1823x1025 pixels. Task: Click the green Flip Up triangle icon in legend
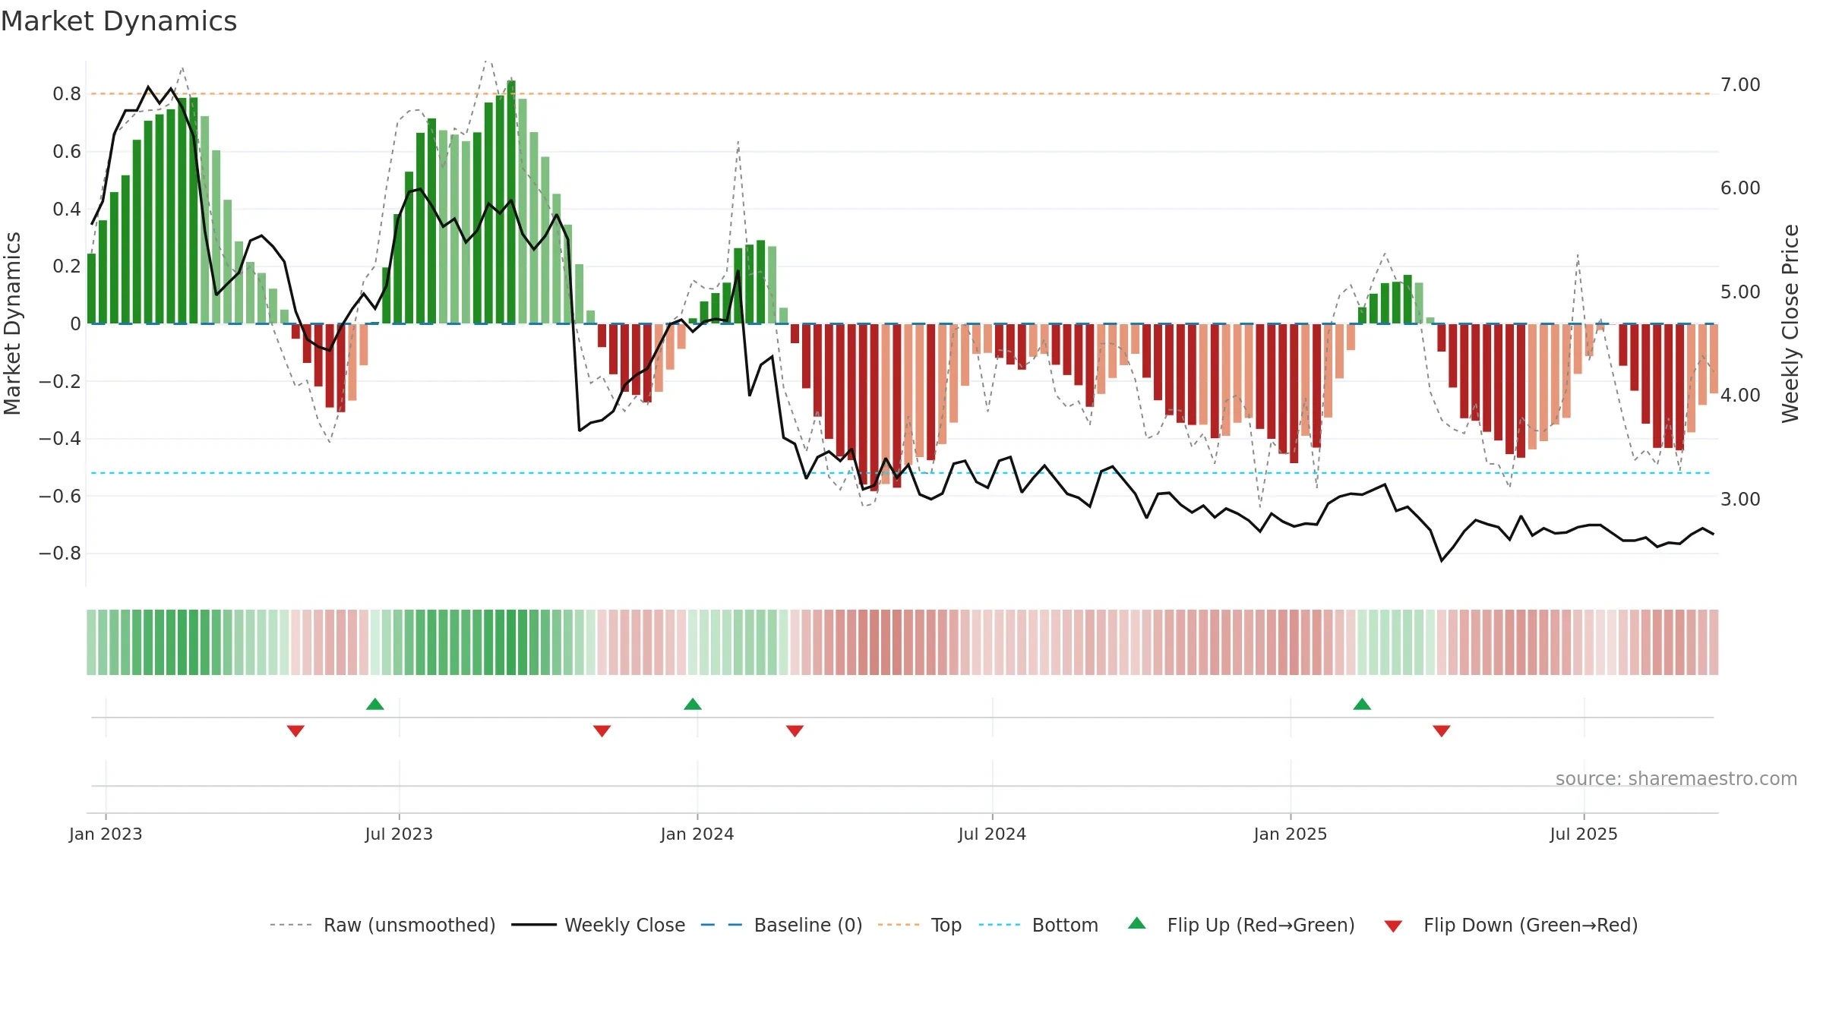(x=1136, y=923)
